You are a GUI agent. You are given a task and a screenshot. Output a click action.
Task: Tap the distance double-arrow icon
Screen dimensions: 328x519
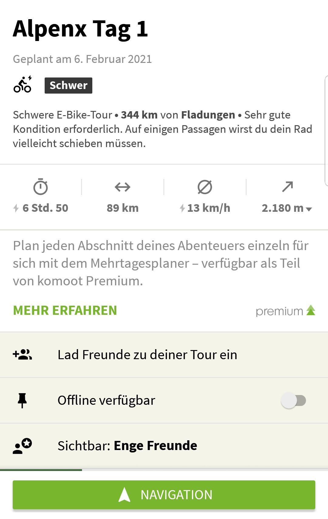click(122, 187)
